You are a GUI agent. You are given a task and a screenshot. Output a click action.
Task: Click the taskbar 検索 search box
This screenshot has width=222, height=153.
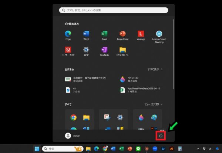click(63, 149)
